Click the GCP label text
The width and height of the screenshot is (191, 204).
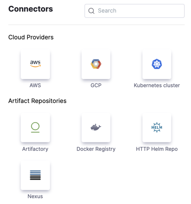(96, 85)
